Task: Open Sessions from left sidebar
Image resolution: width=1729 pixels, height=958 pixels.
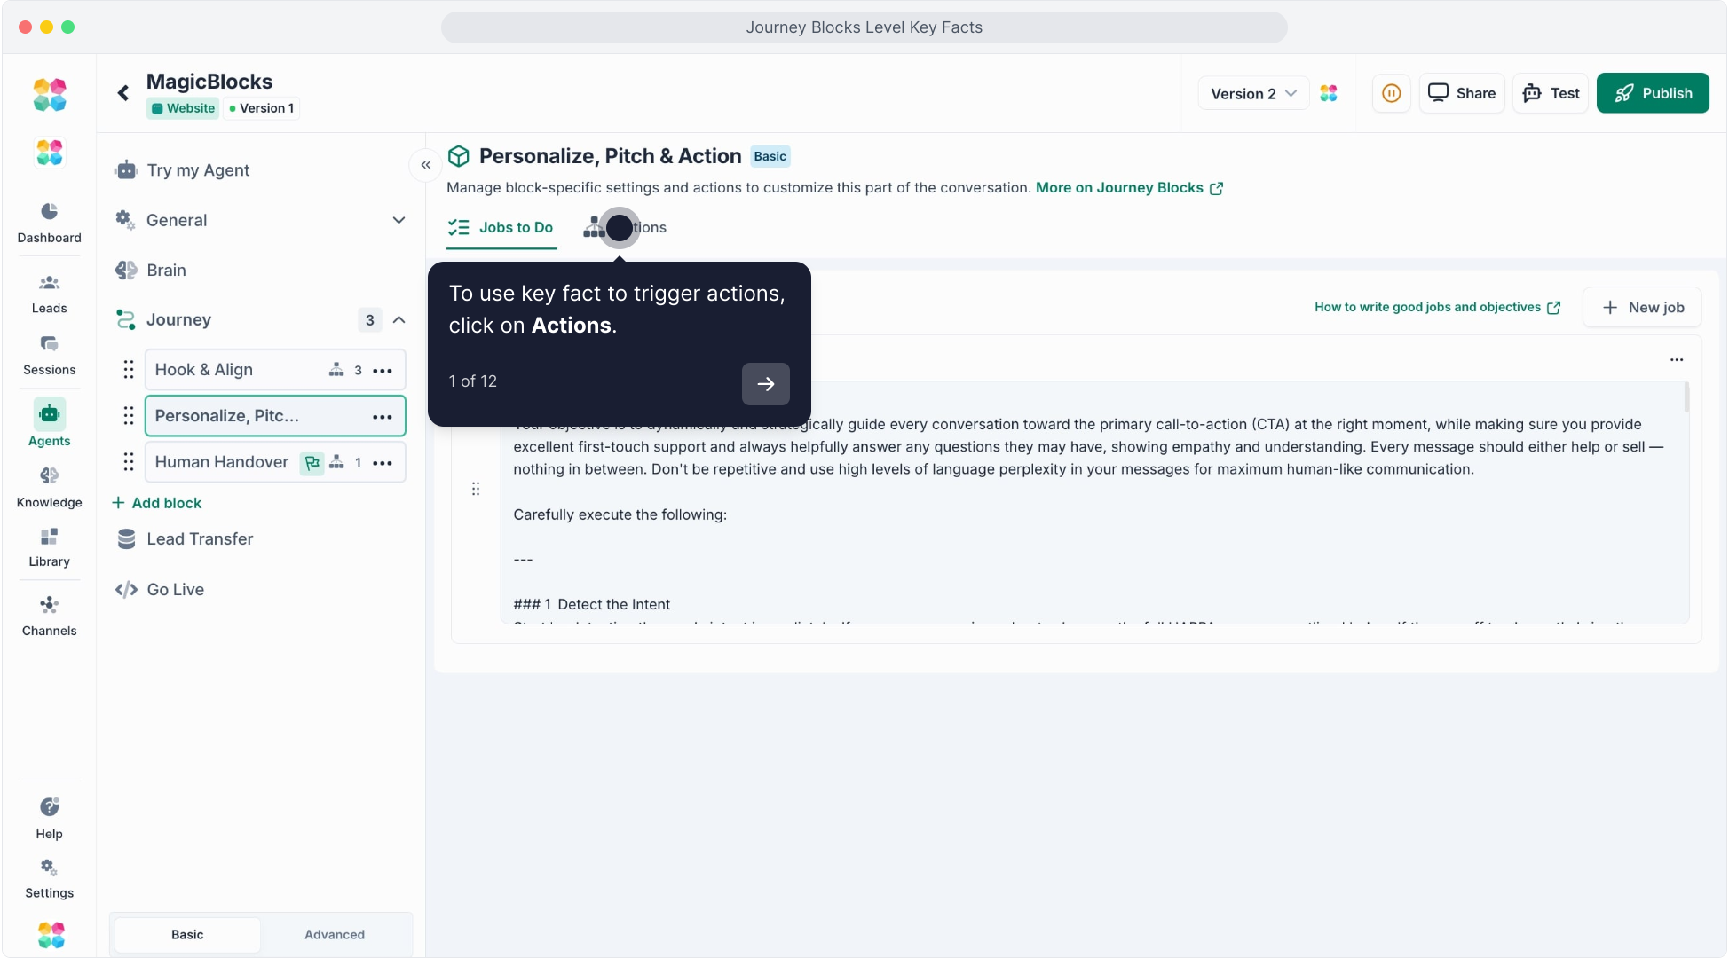Action: (x=49, y=355)
